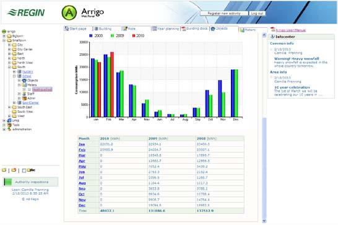Switch to the Objects tab
This screenshot has width=338, height=225.
(222, 29)
